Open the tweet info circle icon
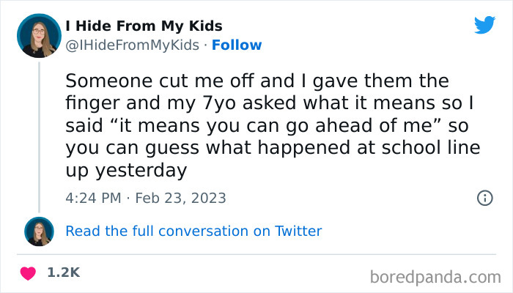Image resolution: width=513 pixels, height=293 pixels. tap(484, 198)
